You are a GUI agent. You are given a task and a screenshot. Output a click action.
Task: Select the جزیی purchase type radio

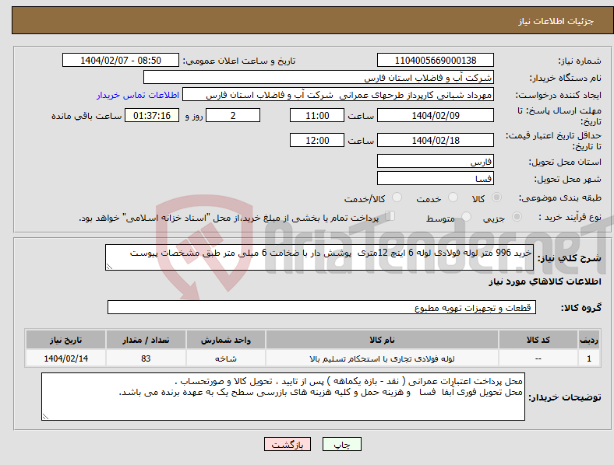517,216
